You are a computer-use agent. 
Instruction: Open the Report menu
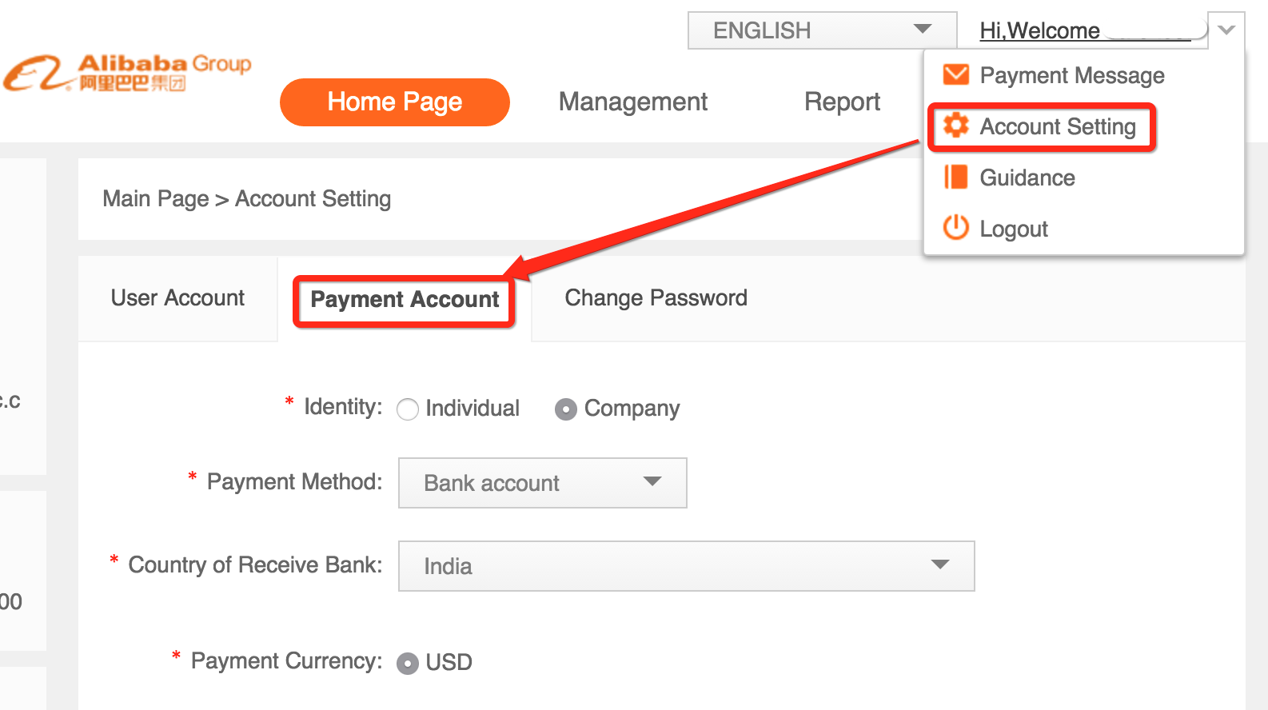pyautogui.click(x=842, y=102)
